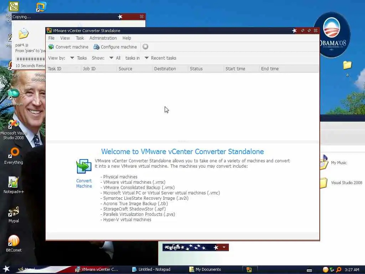This screenshot has height=274, width=365.
Task: Switch to My Documents taskbar button
Action: pyautogui.click(x=205, y=269)
